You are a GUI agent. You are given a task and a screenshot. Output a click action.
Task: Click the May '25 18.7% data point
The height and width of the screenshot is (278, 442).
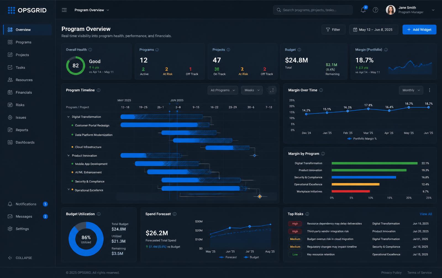409,107
